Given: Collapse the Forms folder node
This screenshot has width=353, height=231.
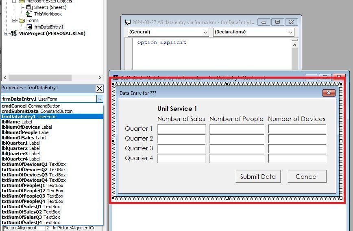Looking at the screenshot, I should point(14,20).
